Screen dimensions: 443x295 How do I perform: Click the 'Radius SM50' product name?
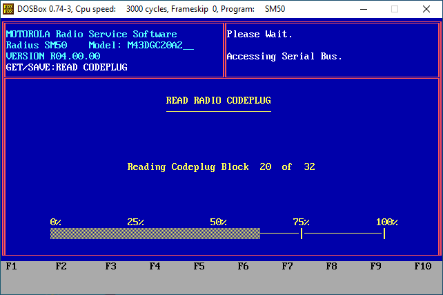point(37,46)
